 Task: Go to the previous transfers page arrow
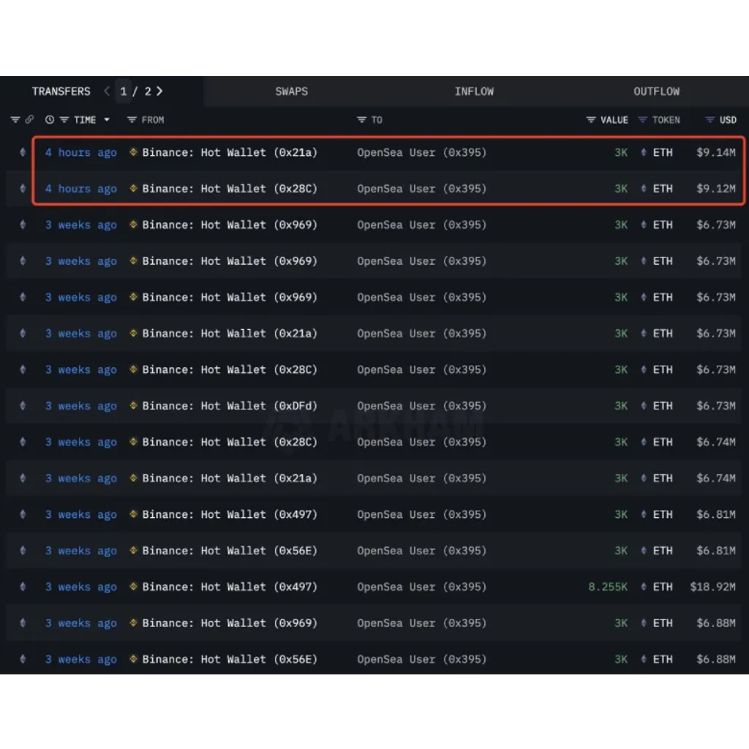click(107, 91)
